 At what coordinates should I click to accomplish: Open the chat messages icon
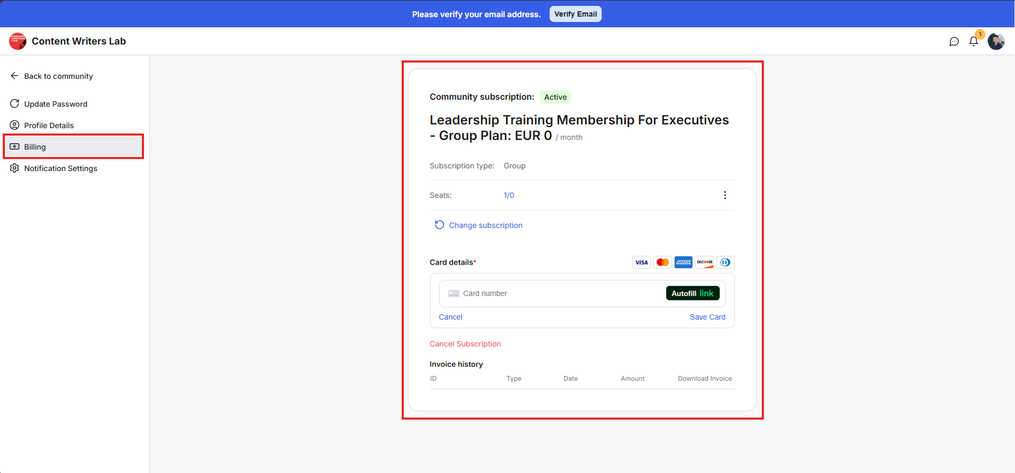point(954,41)
